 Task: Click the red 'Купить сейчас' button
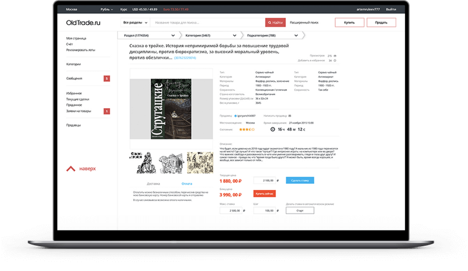265,193
